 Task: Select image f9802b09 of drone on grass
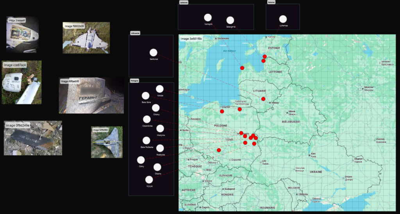click(x=86, y=37)
